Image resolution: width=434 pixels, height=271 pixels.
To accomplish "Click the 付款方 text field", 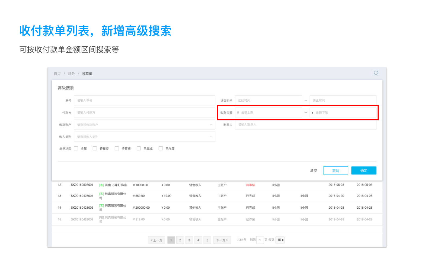I will (144, 112).
